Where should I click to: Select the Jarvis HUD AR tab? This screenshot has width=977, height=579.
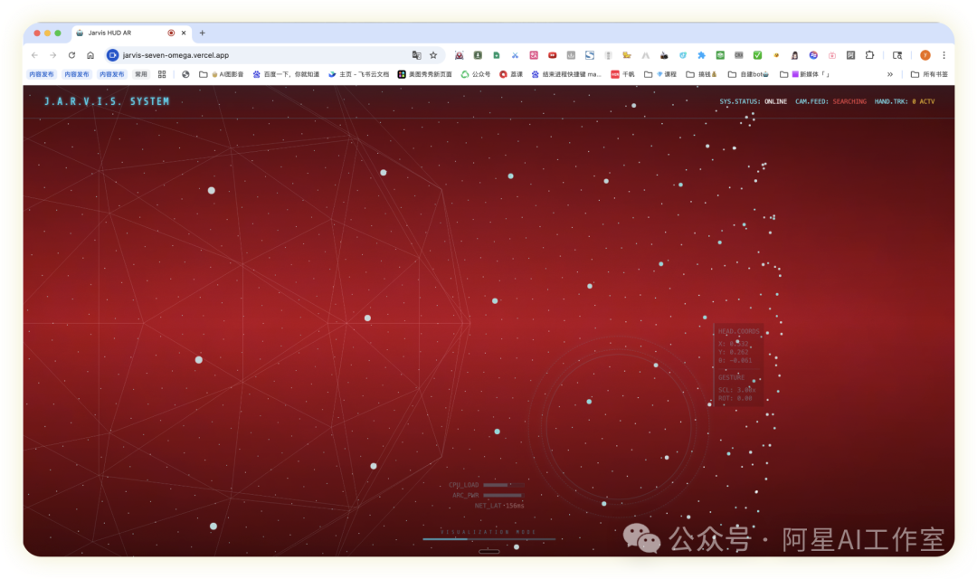point(118,33)
